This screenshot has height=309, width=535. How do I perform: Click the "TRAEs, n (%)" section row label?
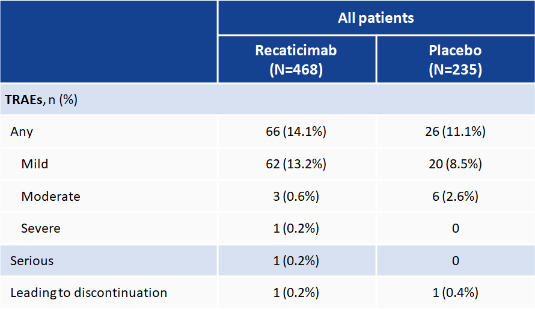(x=41, y=100)
